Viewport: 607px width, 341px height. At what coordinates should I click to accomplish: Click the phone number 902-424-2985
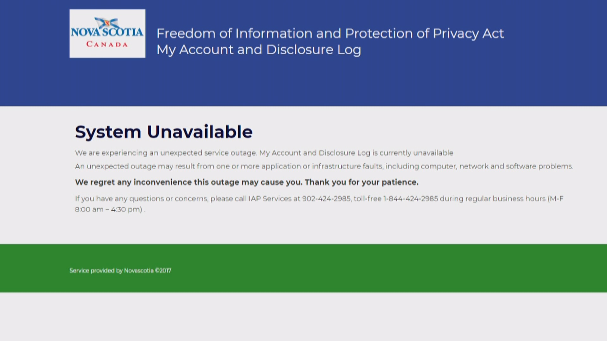point(326,199)
